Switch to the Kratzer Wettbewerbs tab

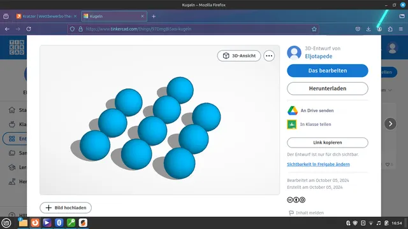tap(47, 16)
